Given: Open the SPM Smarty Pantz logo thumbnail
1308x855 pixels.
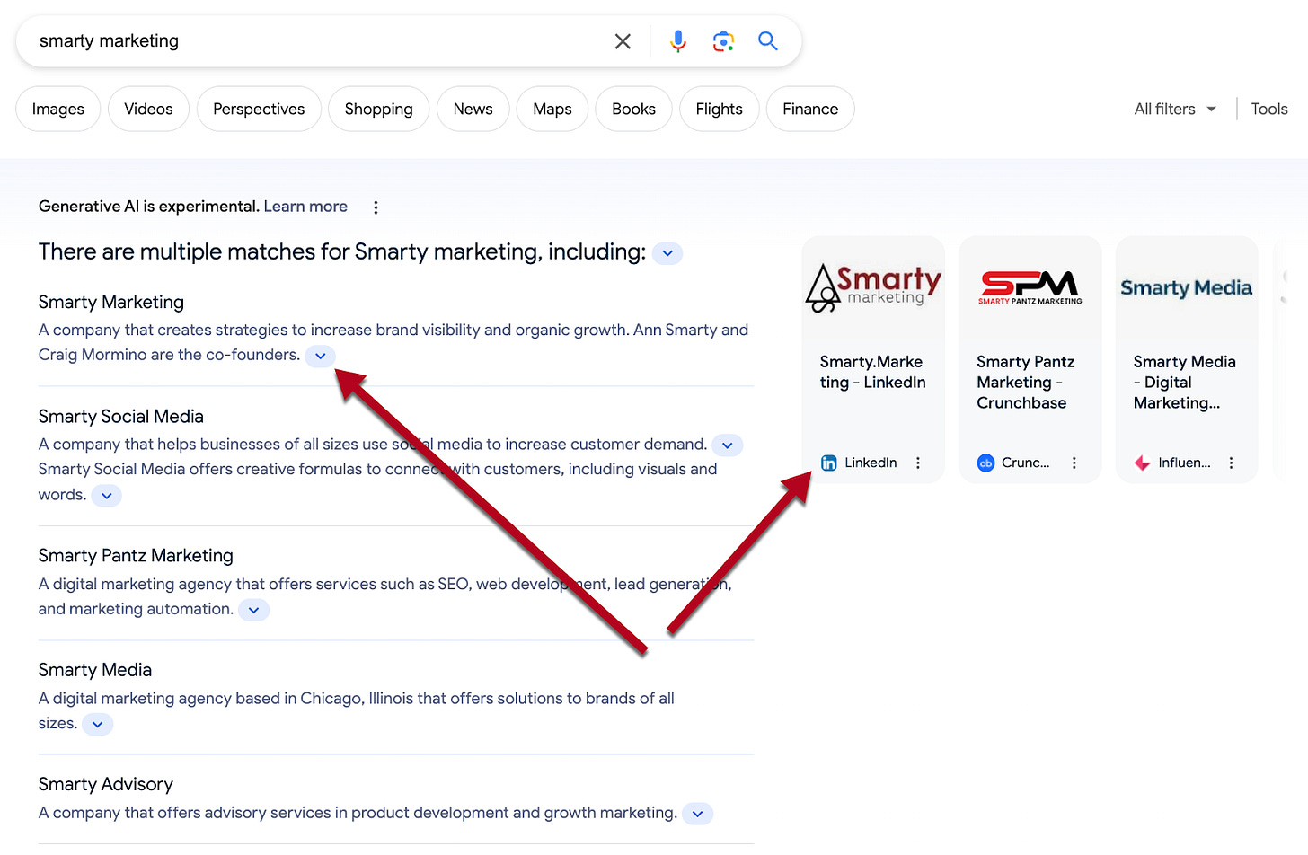Looking at the screenshot, I should point(1030,288).
